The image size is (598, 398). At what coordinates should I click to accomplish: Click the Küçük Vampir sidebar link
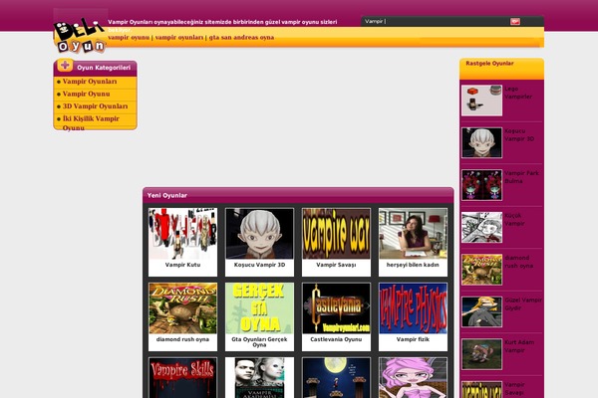[x=514, y=219]
